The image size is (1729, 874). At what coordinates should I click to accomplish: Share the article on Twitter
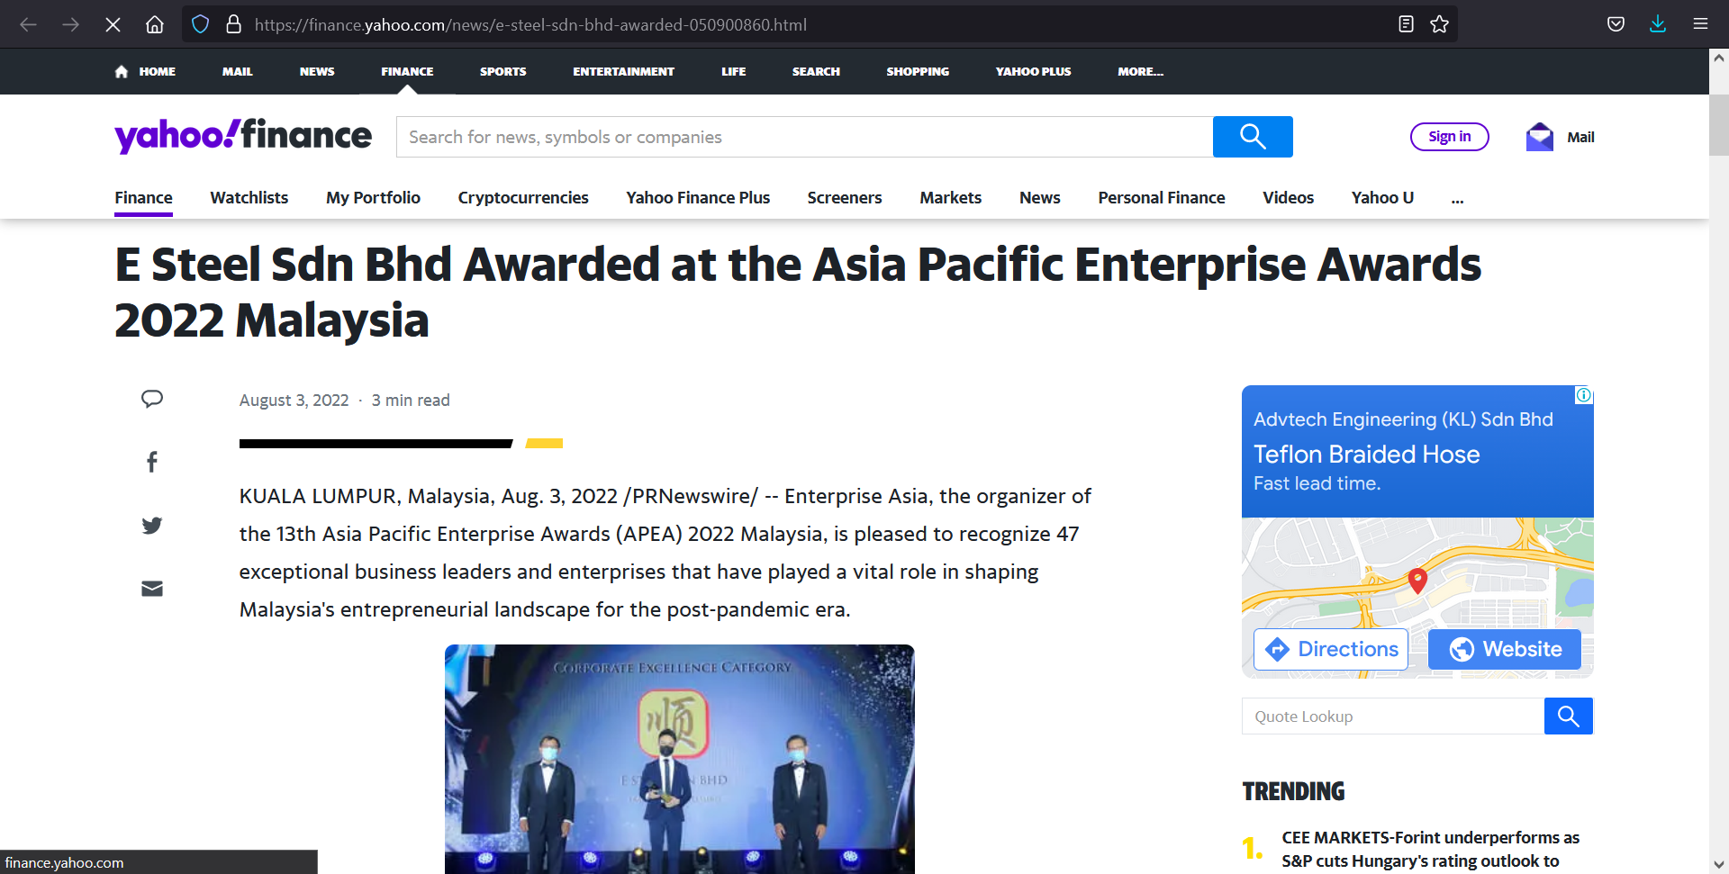tap(152, 526)
